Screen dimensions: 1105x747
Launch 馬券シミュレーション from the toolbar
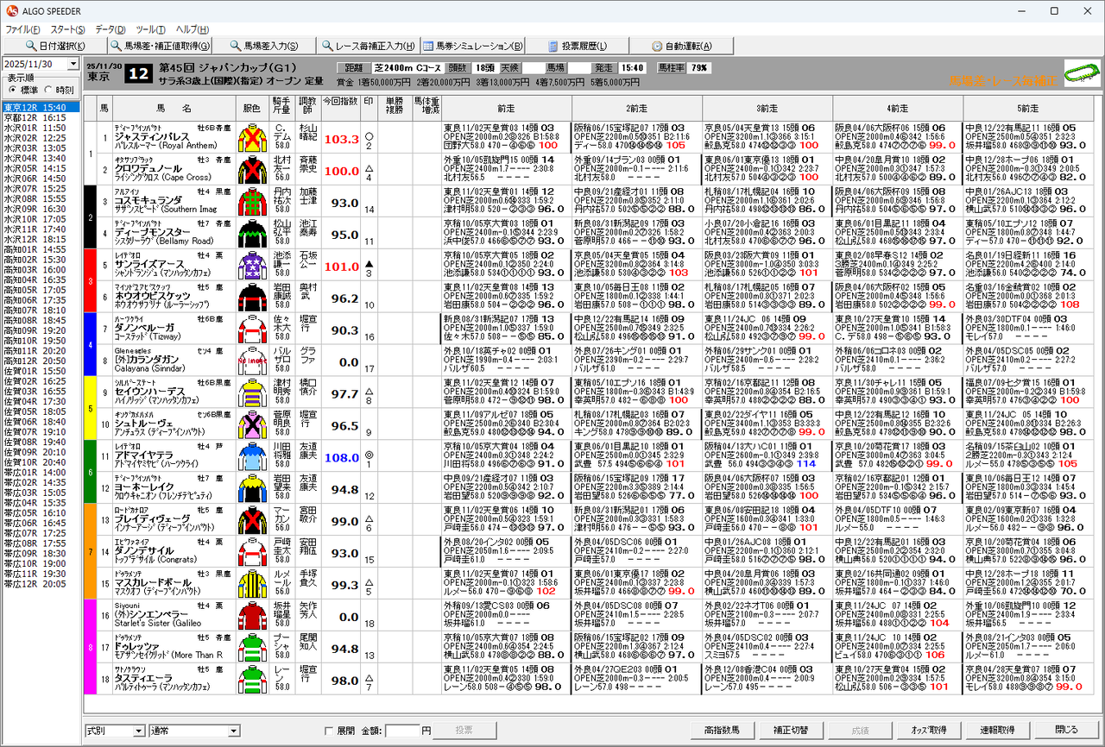pyautogui.click(x=474, y=46)
